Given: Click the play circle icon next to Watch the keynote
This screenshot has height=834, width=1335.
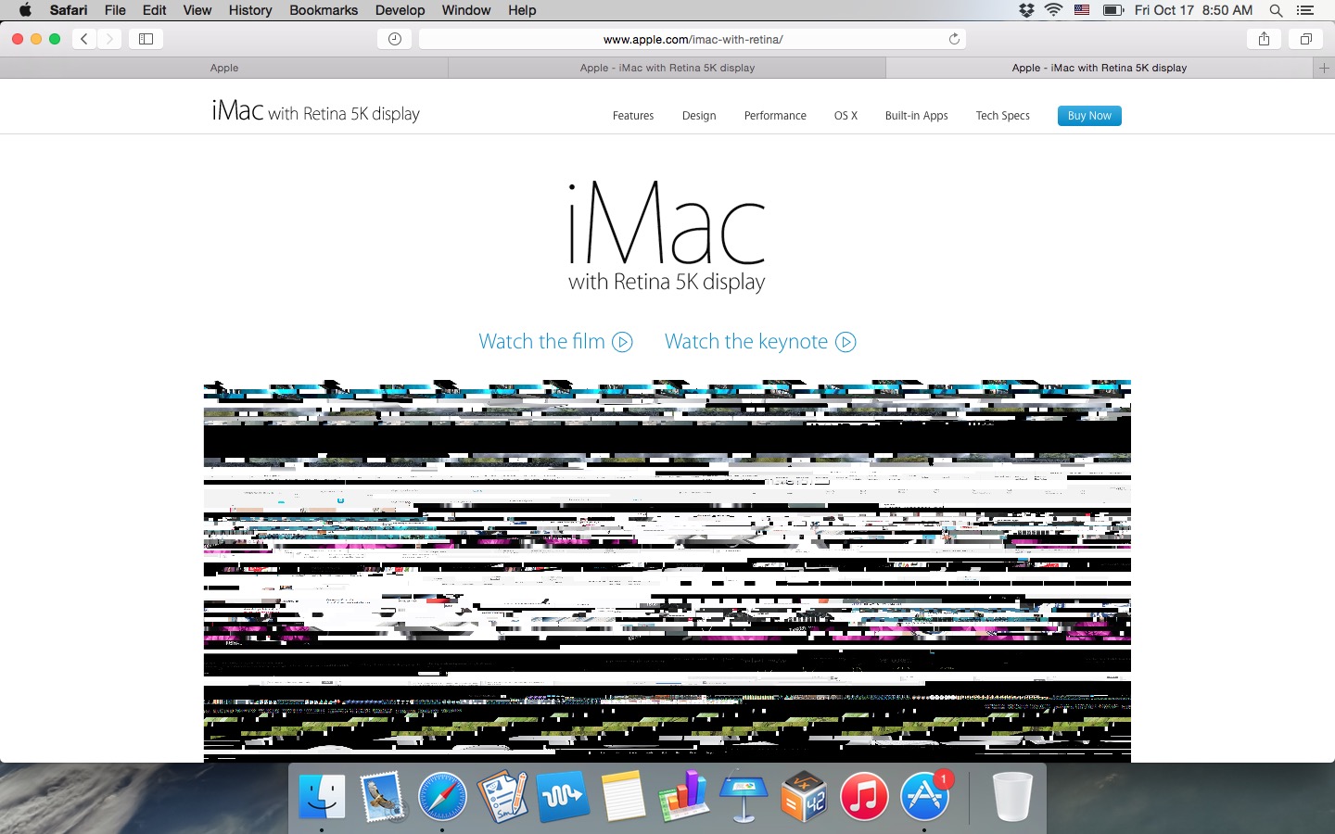Looking at the screenshot, I should click(x=845, y=343).
